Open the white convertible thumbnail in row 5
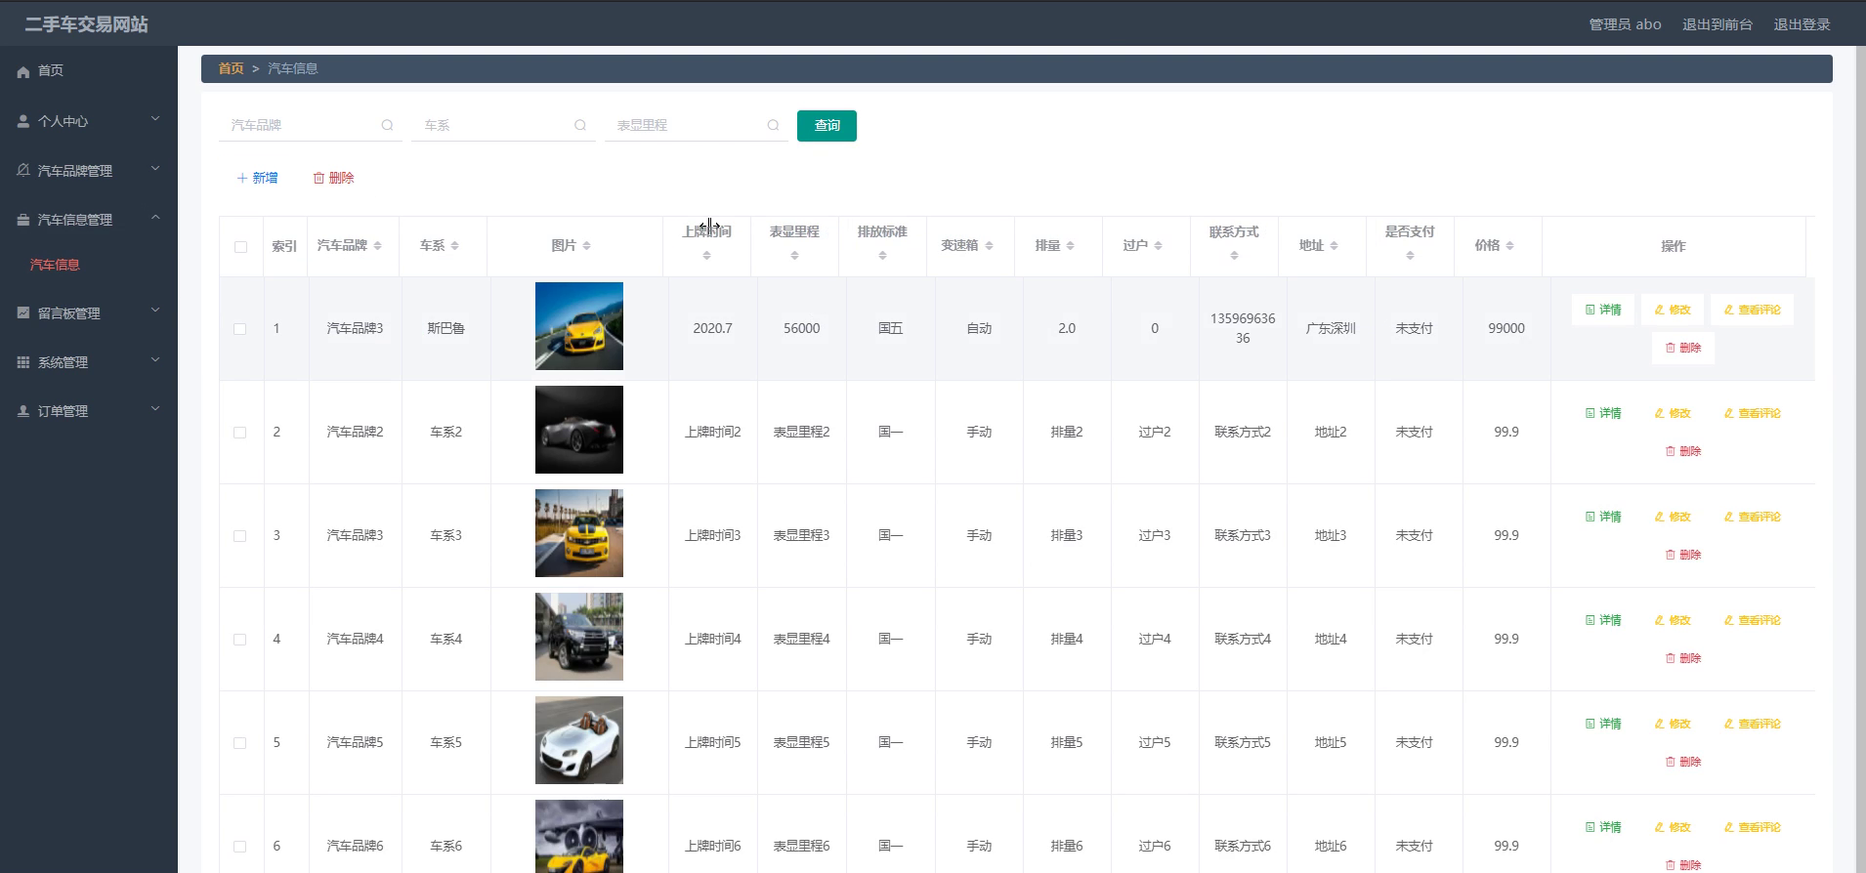 coord(579,740)
